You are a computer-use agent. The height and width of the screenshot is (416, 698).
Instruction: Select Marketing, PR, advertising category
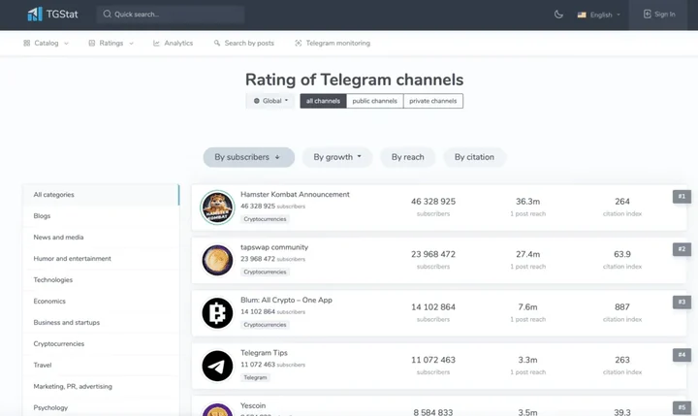(101, 387)
